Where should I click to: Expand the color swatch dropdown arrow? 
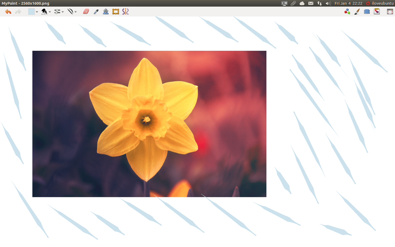(37, 12)
